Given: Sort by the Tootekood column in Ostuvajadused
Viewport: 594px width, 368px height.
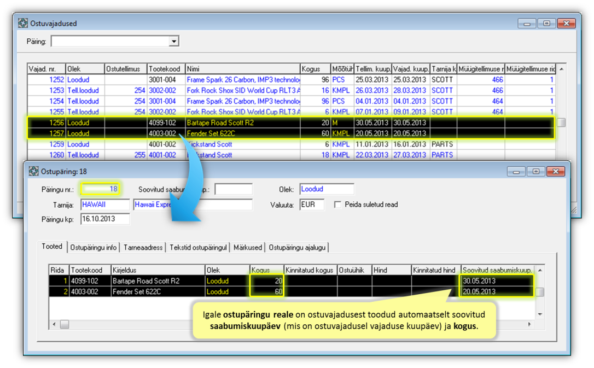Looking at the screenshot, I should click(x=166, y=69).
